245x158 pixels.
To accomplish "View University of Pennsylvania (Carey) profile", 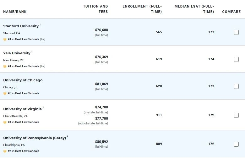I will [x=35, y=138].
